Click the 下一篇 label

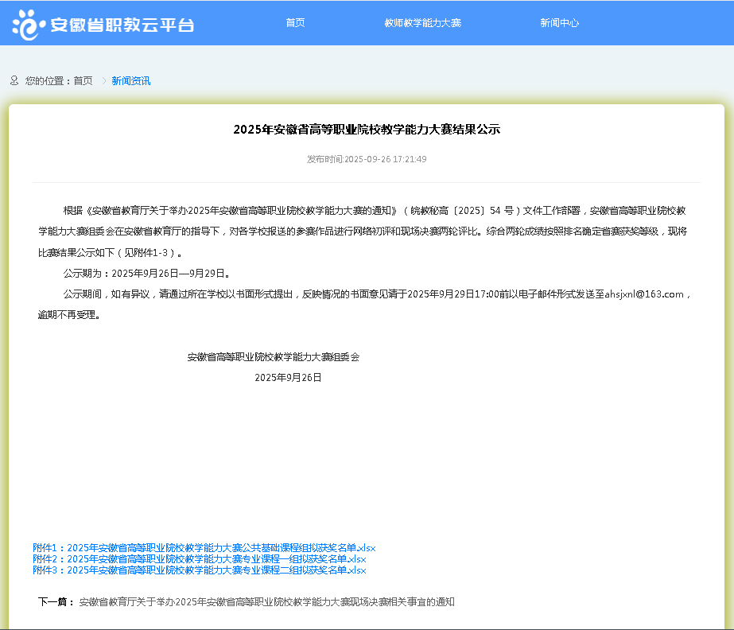pos(56,602)
